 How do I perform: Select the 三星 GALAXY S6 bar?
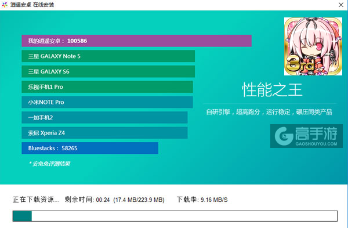tap(108, 71)
